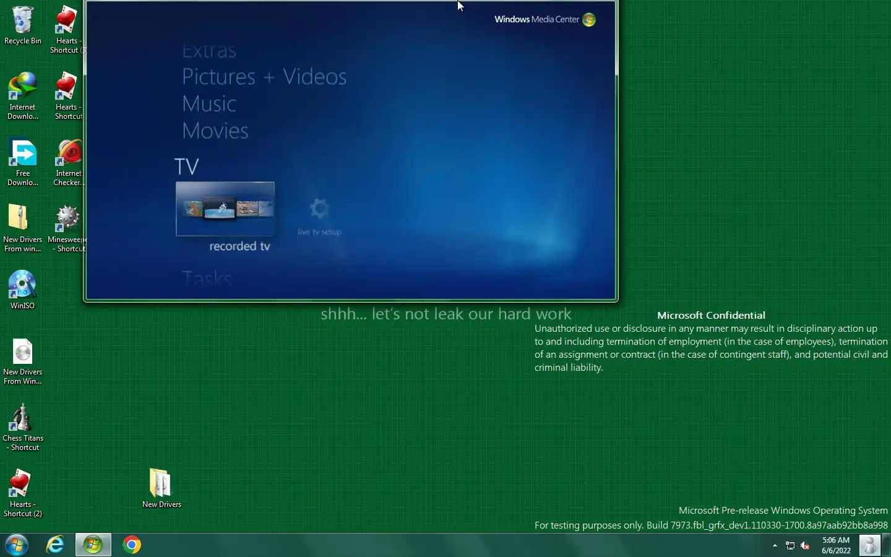Select Music in the Media Center menu

pyautogui.click(x=209, y=104)
